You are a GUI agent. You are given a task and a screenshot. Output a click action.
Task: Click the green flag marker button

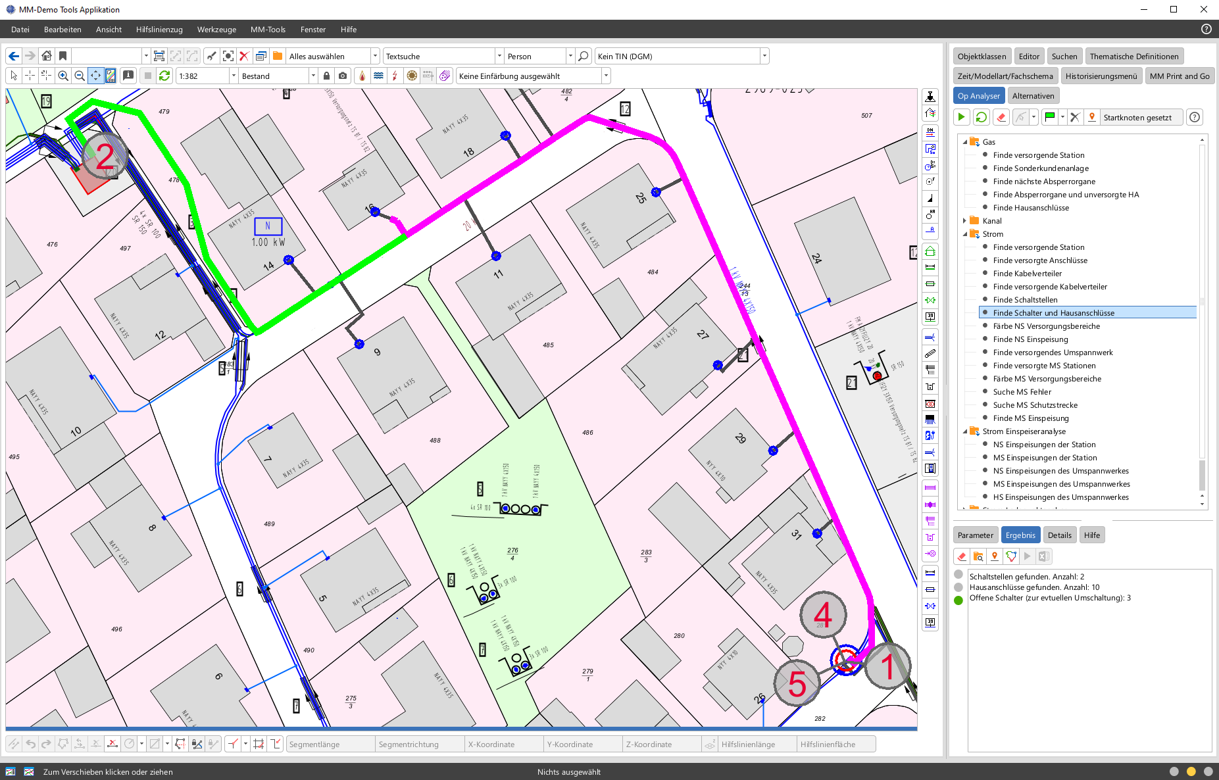pyautogui.click(x=1050, y=117)
